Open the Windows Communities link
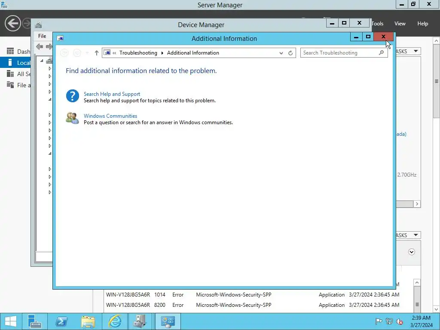The image size is (440, 330). point(110,116)
